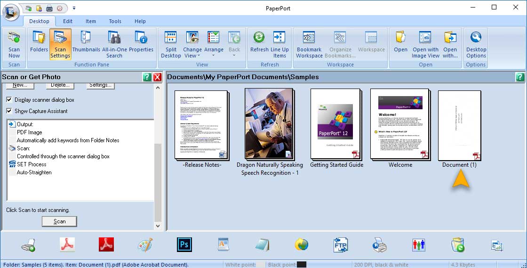Click the Settings... profile button

pyautogui.click(x=101, y=85)
